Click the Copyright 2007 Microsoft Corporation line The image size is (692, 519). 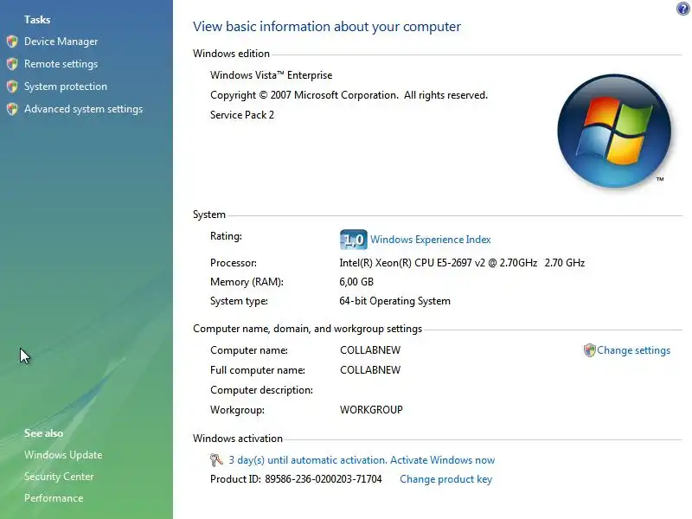click(x=349, y=95)
